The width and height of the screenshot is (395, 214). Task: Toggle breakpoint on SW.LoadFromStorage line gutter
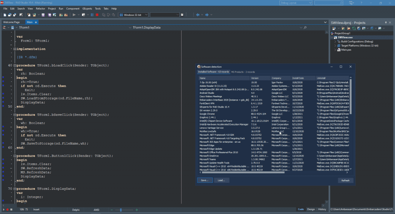pos(3,98)
